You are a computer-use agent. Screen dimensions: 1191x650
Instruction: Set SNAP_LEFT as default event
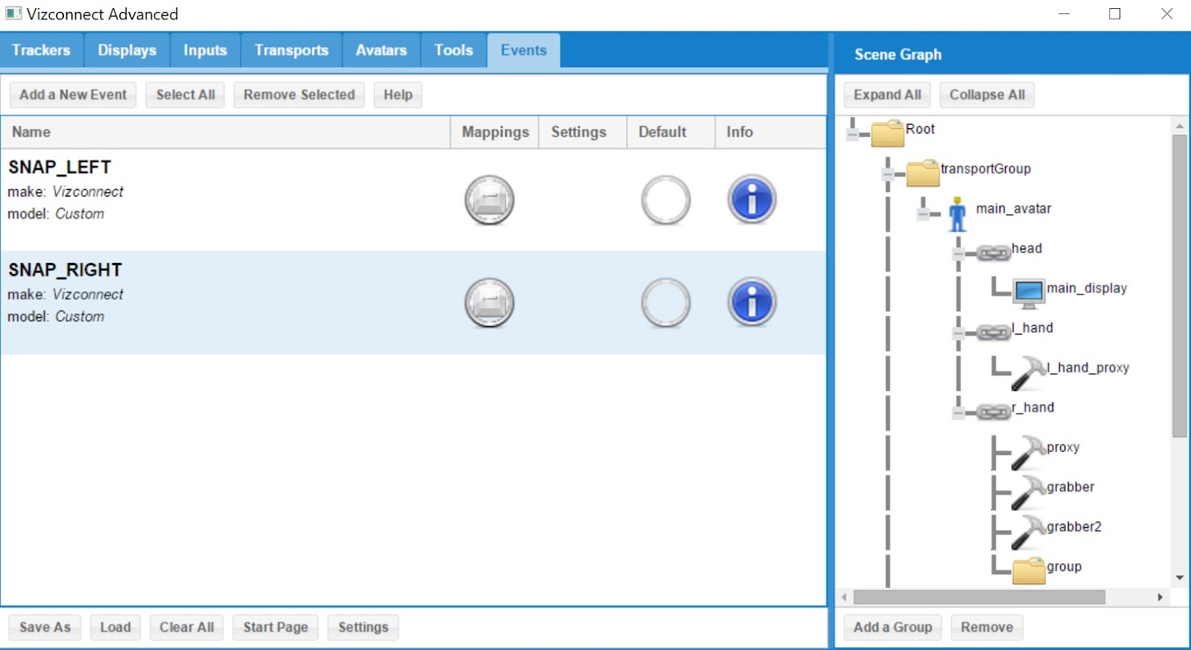(x=665, y=200)
